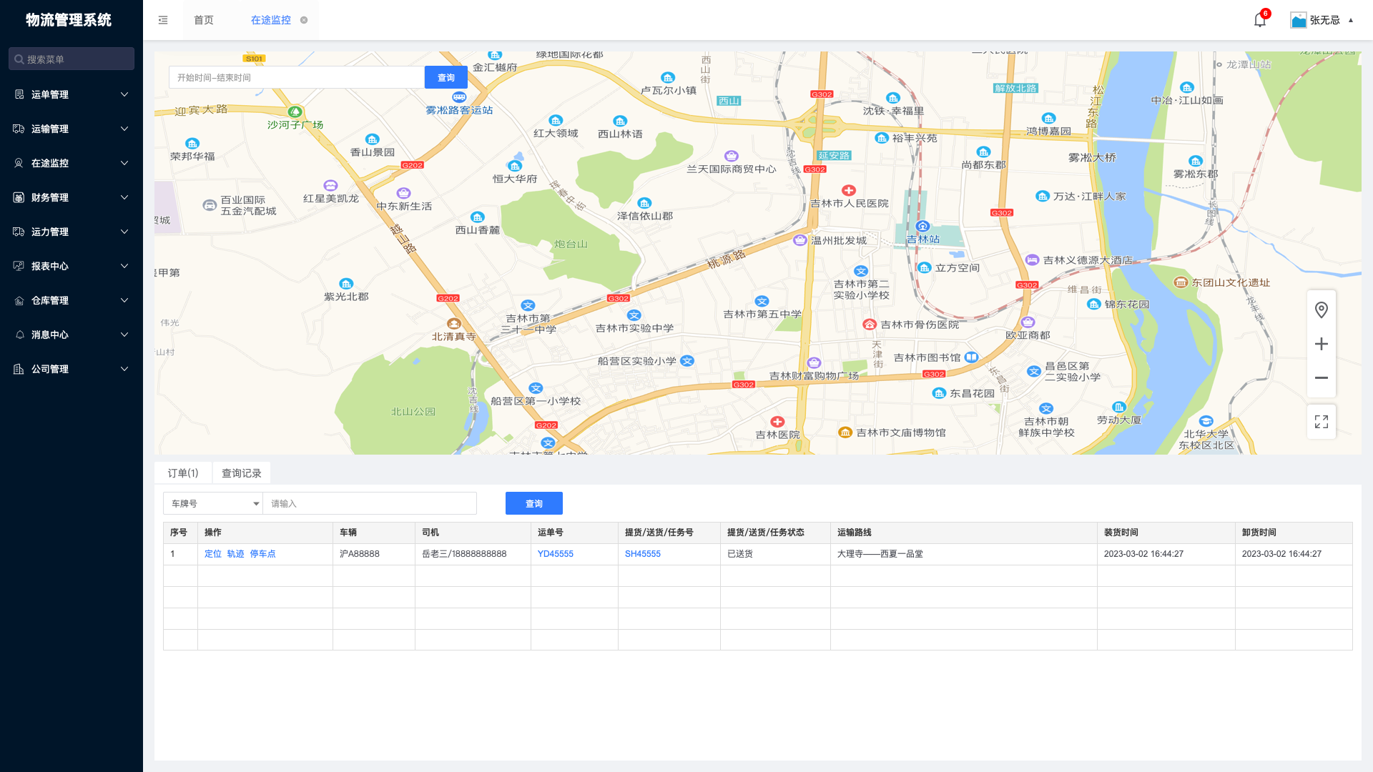Image resolution: width=1373 pixels, height=772 pixels.
Task: Click the 消息中心 bell icon
Action: pyautogui.click(x=19, y=335)
